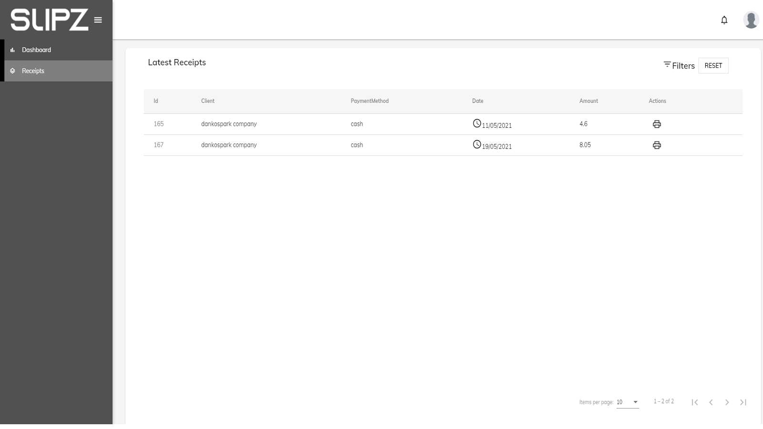
Task: Print receipt 167
Action: click(657, 145)
